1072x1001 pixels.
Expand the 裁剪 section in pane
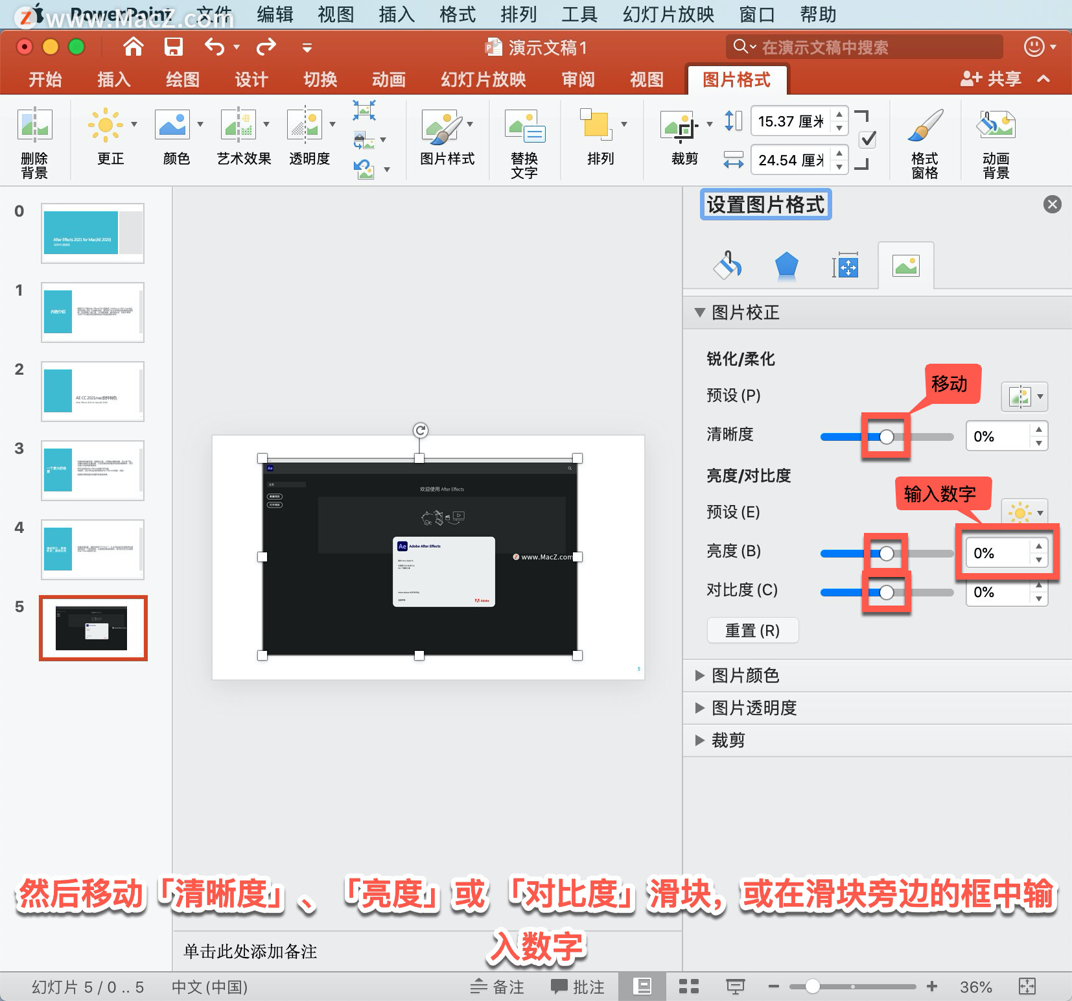click(700, 740)
